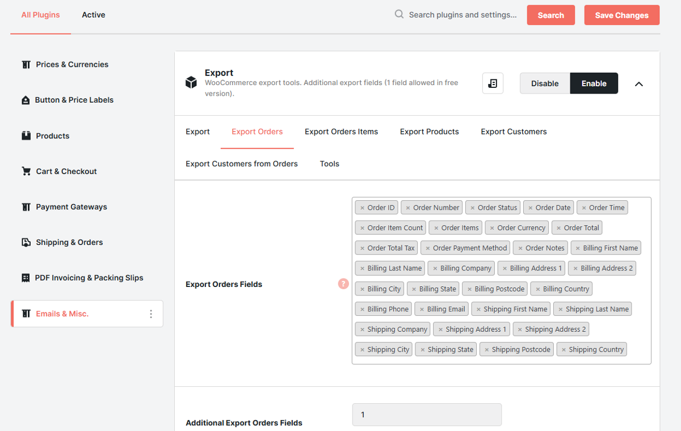Remove the Billing Company field tag

435,269
